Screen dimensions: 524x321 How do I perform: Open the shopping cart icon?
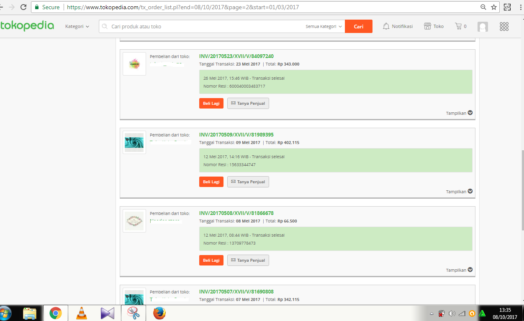coord(461,26)
